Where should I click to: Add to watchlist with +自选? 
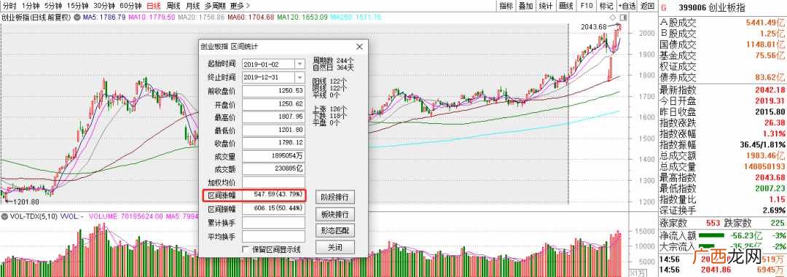coord(627,6)
